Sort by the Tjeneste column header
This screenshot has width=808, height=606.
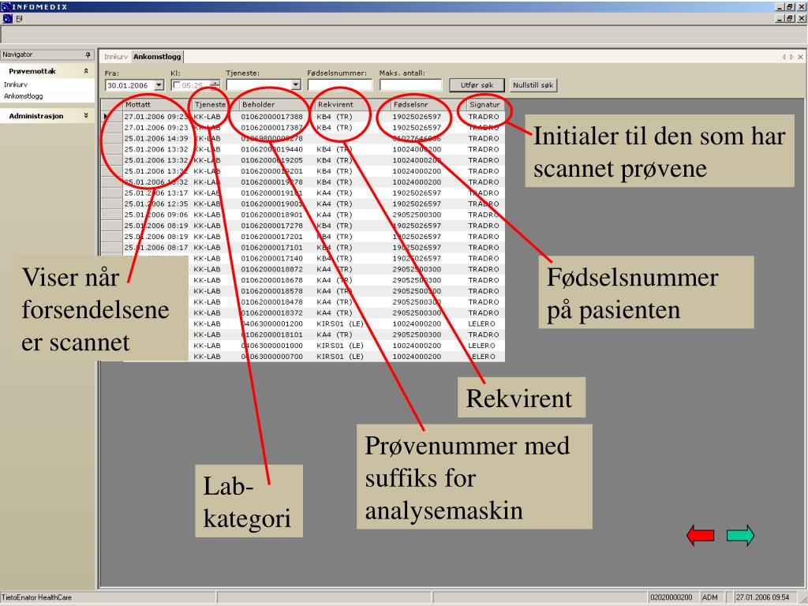pyautogui.click(x=210, y=105)
